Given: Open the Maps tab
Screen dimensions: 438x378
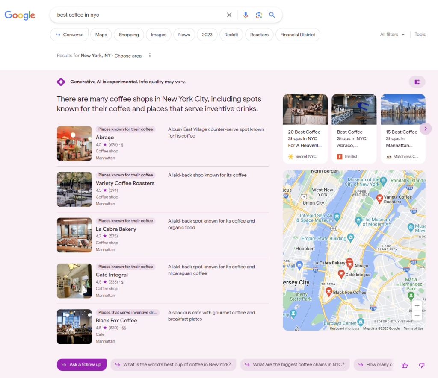Looking at the screenshot, I should [x=101, y=35].
